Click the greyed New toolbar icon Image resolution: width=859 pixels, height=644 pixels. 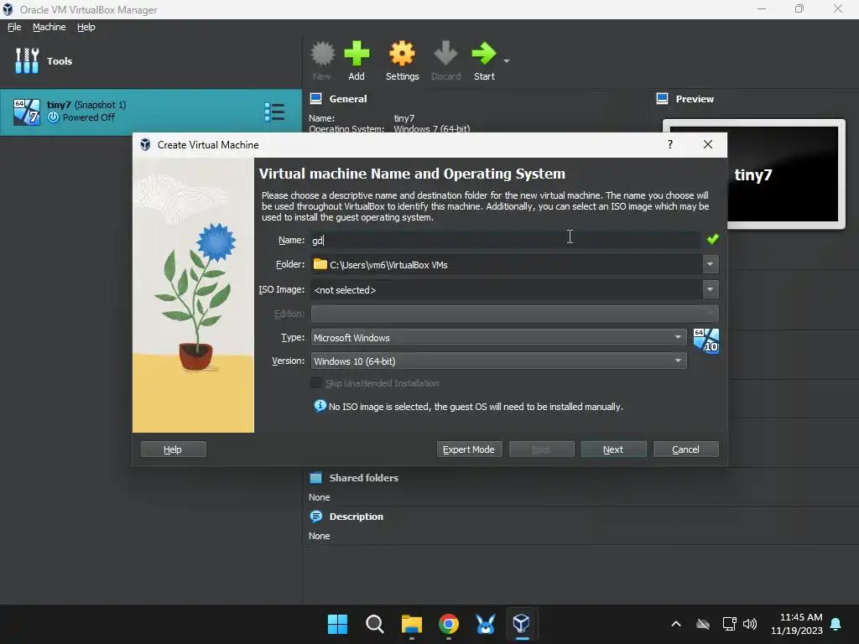(322, 54)
